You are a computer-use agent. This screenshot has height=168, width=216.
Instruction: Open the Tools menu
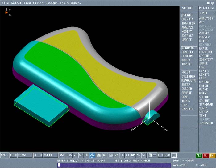64,3
